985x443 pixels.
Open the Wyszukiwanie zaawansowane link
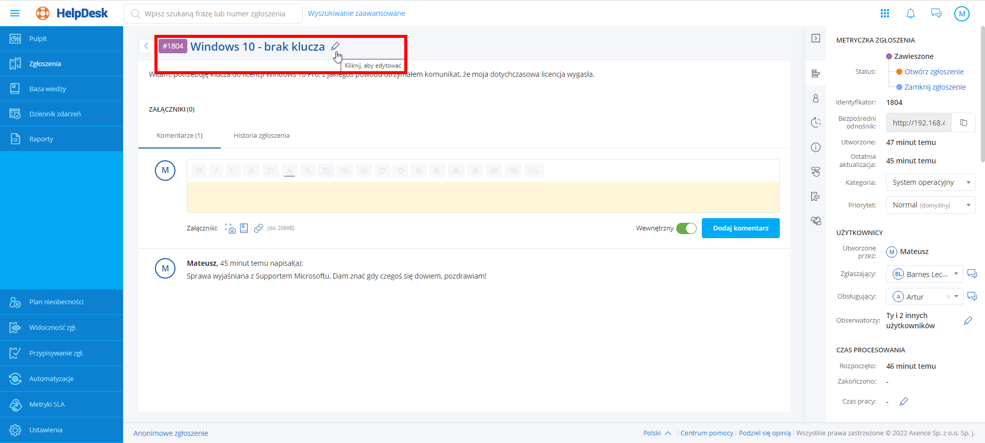(x=356, y=13)
